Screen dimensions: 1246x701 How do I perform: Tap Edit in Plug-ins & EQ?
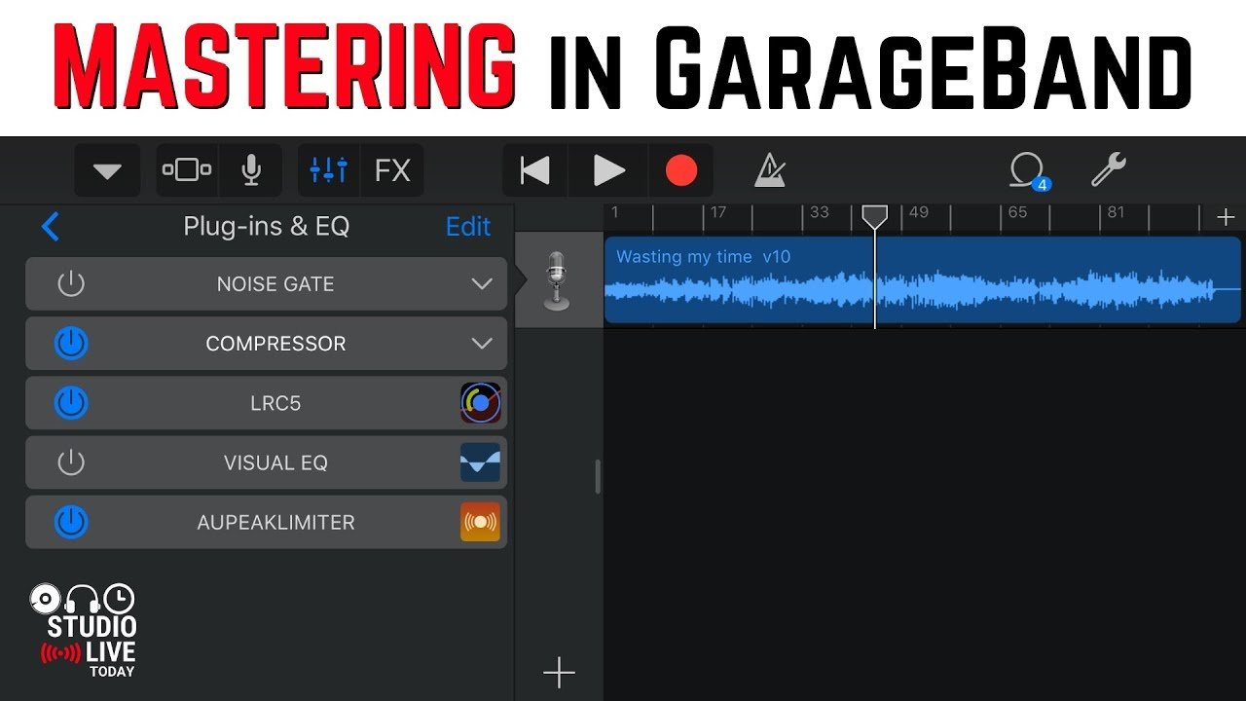(468, 227)
